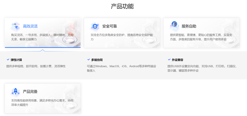Viewport: 247px width, 116px height.
Task: Click the rocket icon beside 产品完备
Action: pos(15,91)
